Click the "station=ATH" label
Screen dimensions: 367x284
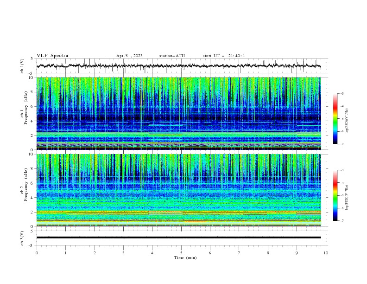click(172, 56)
